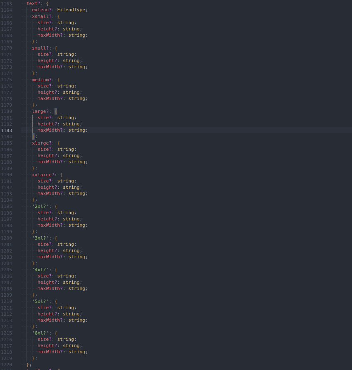This screenshot has width=352, height=370.
Task: Click 'height?' on line 1192
Action: [47, 187]
